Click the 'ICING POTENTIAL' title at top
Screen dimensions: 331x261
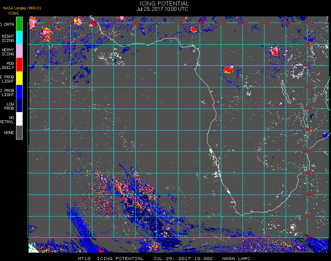click(164, 3)
